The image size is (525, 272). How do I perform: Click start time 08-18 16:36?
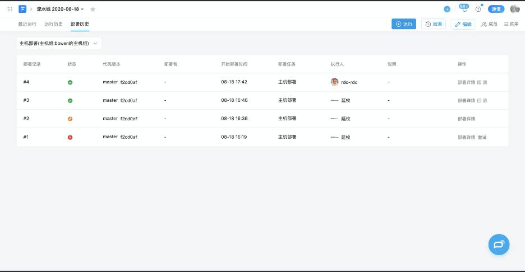click(234, 118)
